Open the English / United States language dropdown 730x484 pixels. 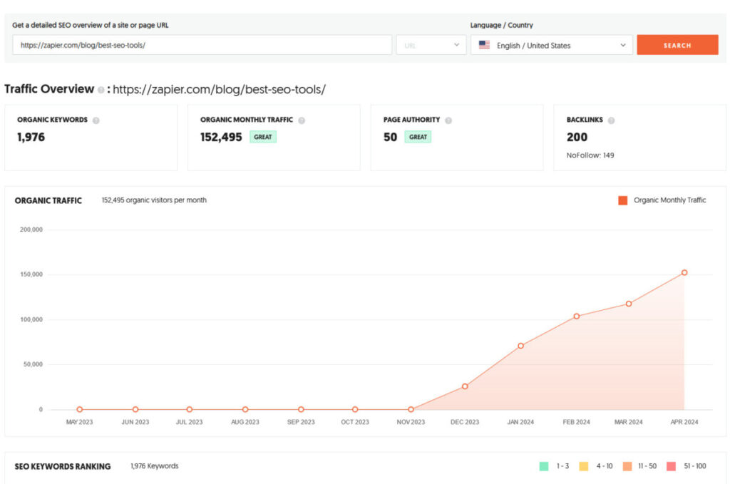click(x=551, y=45)
